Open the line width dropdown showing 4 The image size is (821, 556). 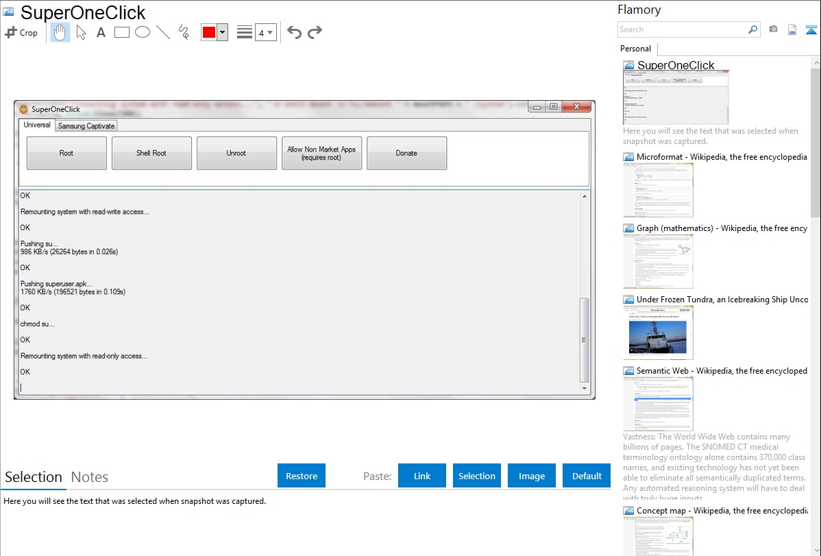point(265,32)
